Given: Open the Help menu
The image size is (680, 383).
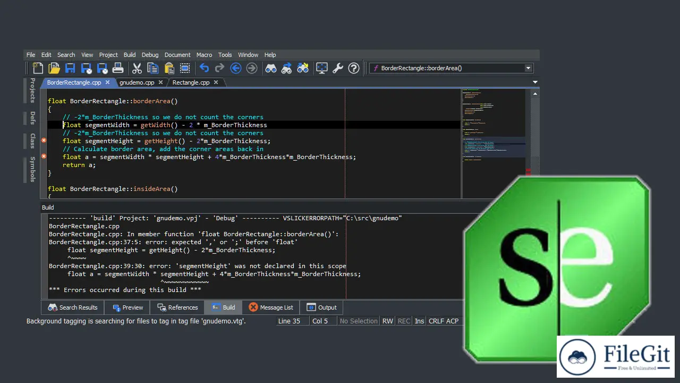Looking at the screenshot, I should click(x=270, y=55).
